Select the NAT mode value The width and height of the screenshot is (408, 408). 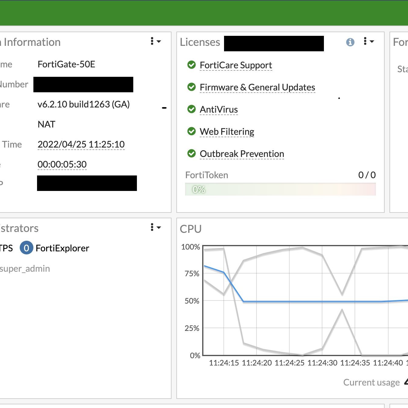tap(46, 124)
